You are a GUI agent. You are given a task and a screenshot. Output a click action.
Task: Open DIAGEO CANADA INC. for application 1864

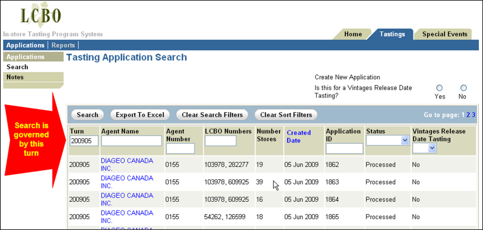coord(127,199)
